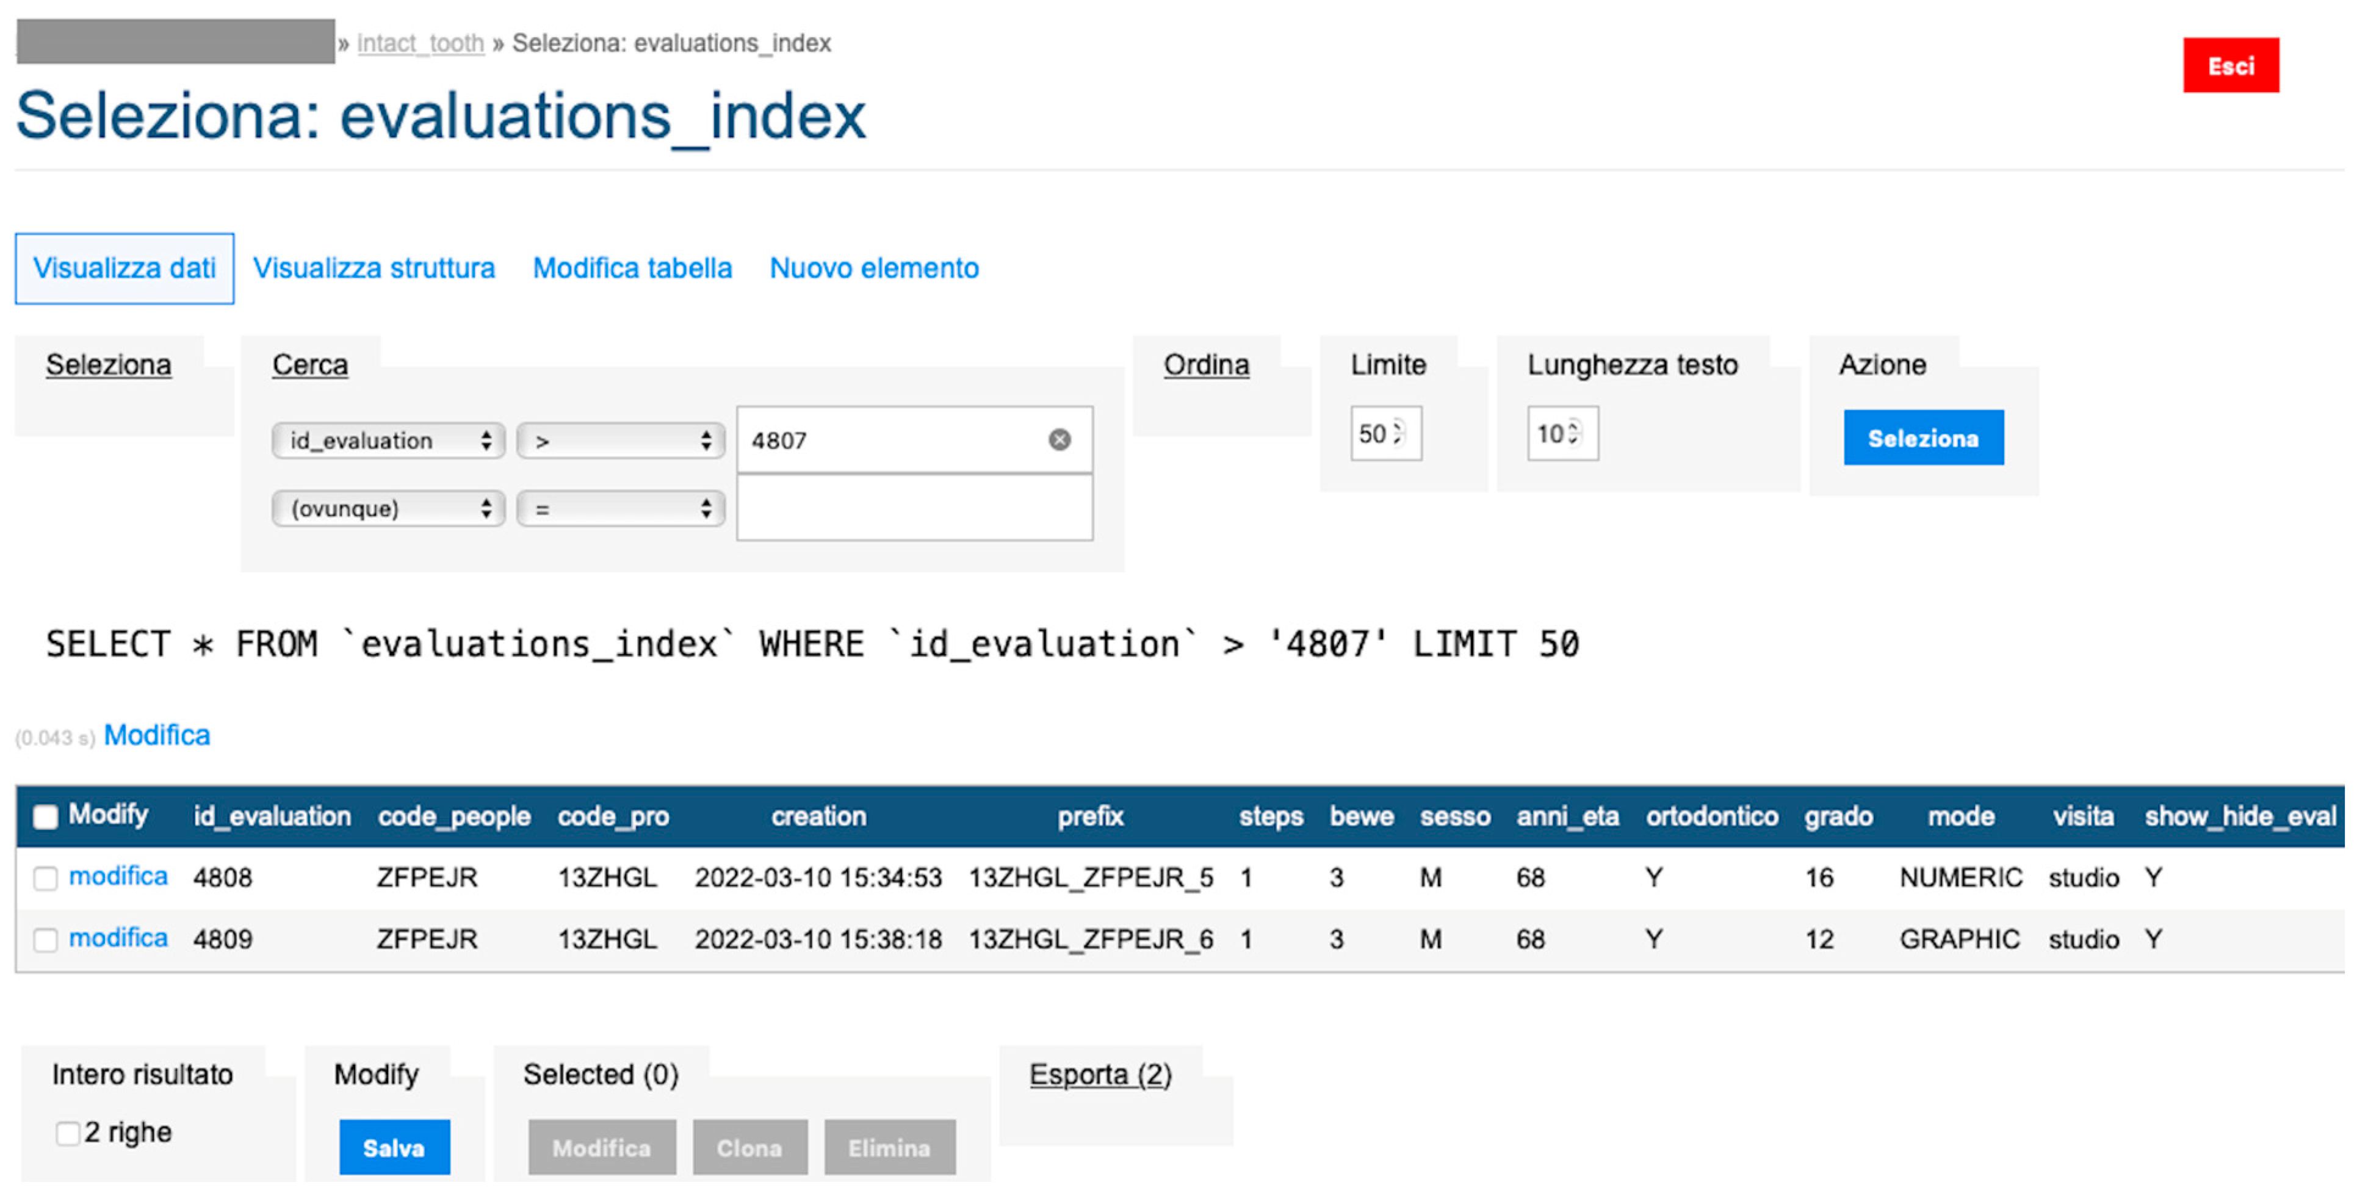Enable the 2 righe whole result checkbox
Viewport: 2368px width, 1196px height.
(67, 1134)
